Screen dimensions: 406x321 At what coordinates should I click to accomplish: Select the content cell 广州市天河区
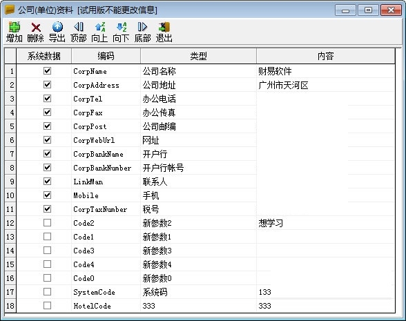coord(325,85)
